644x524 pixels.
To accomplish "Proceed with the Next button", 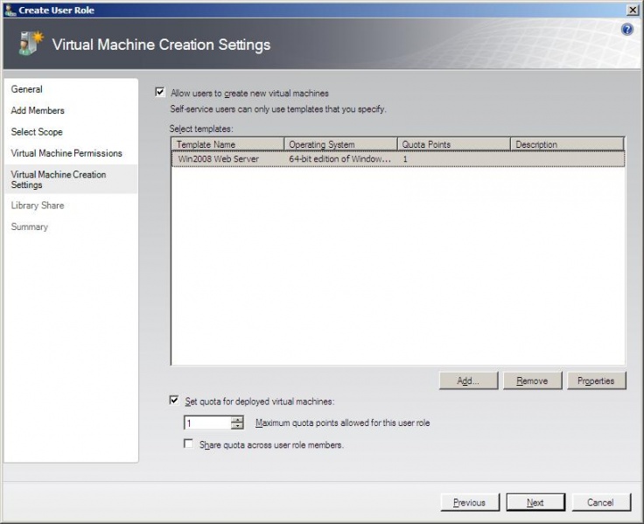I will coord(535,502).
